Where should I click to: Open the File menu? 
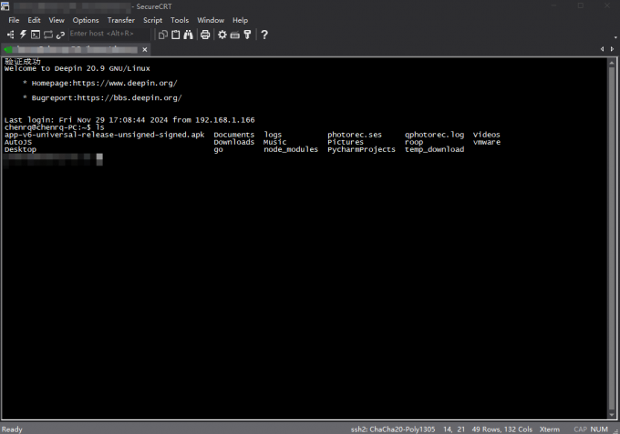point(14,20)
